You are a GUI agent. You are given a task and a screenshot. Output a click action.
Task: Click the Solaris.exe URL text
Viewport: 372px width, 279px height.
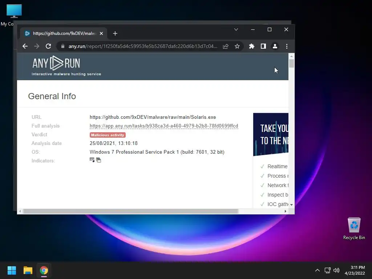coord(153,117)
